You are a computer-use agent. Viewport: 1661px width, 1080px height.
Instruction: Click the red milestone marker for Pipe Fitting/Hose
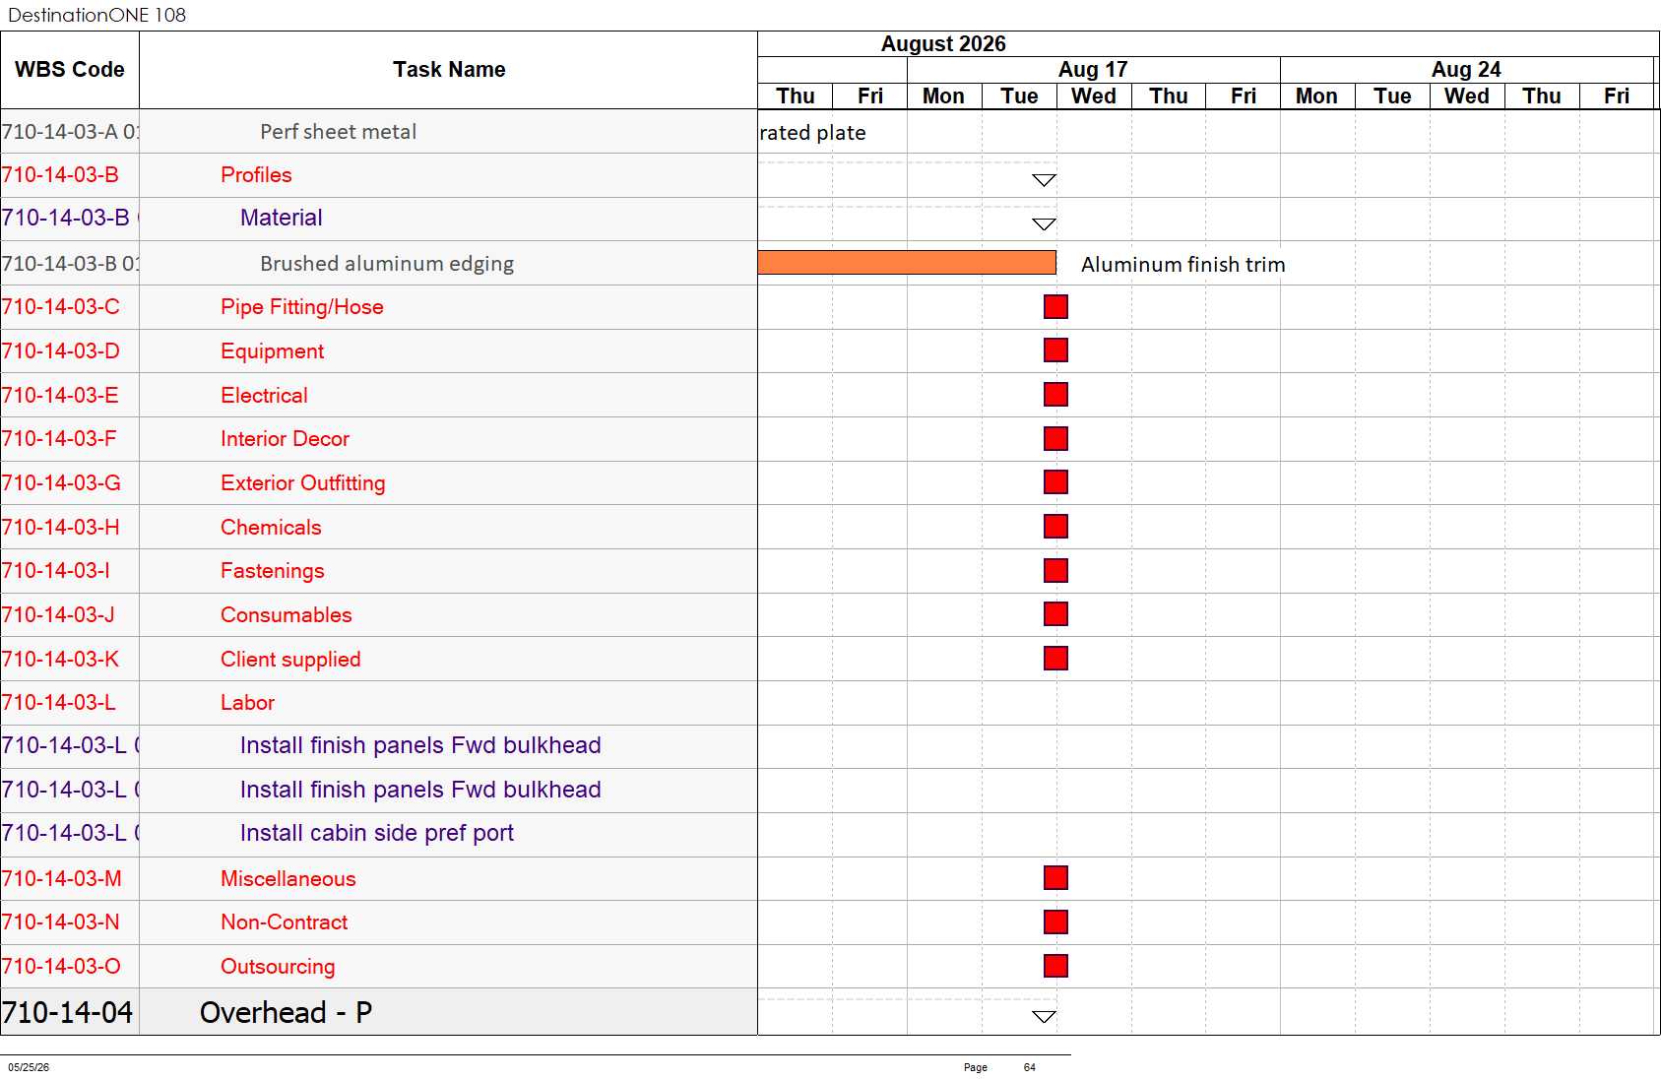[1055, 307]
